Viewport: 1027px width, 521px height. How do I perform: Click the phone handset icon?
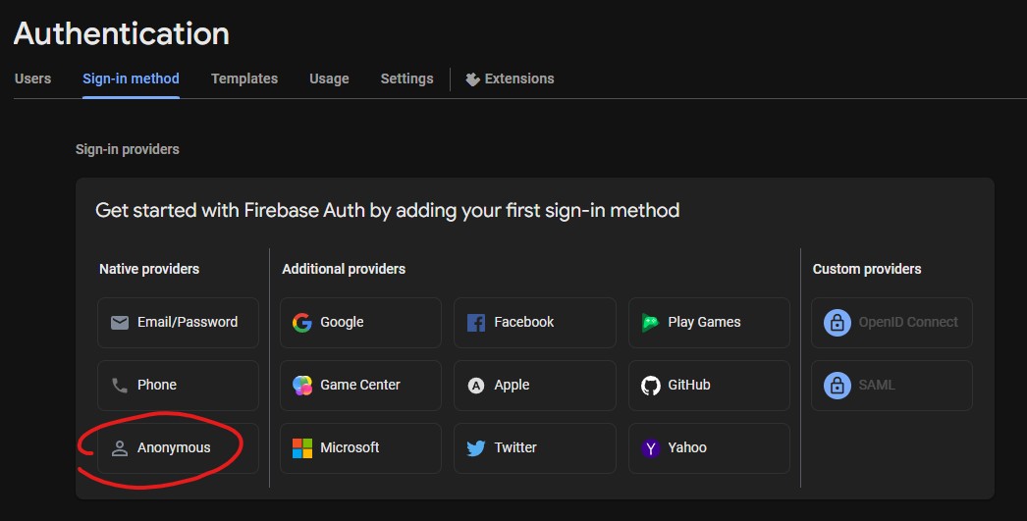click(x=119, y=385)
